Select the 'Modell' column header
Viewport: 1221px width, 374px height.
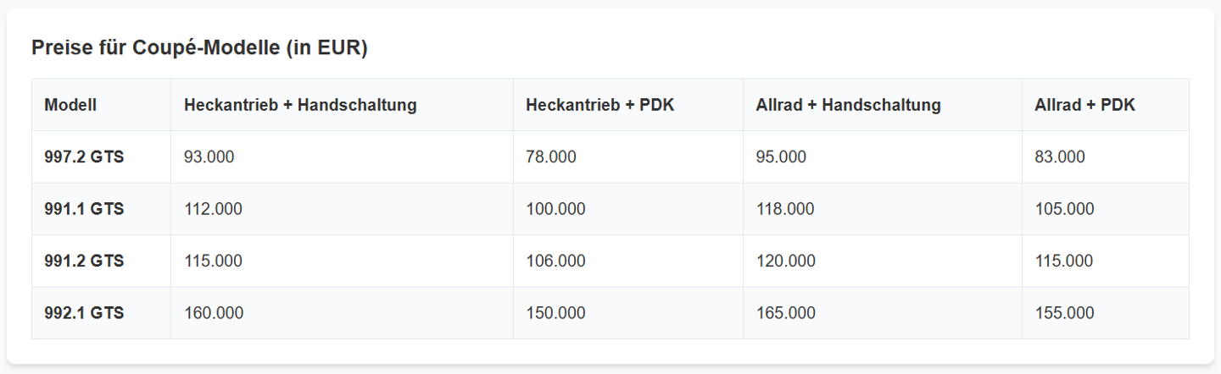point(102,105)
